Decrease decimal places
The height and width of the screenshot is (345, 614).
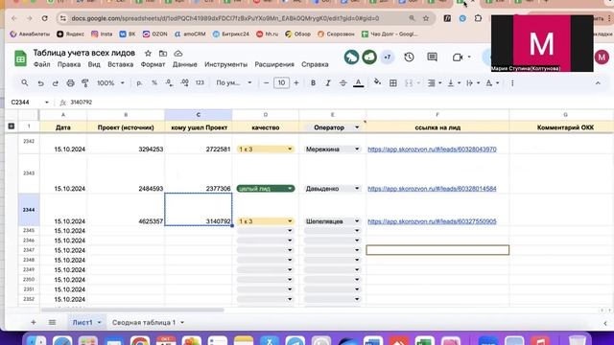(169, 83)
